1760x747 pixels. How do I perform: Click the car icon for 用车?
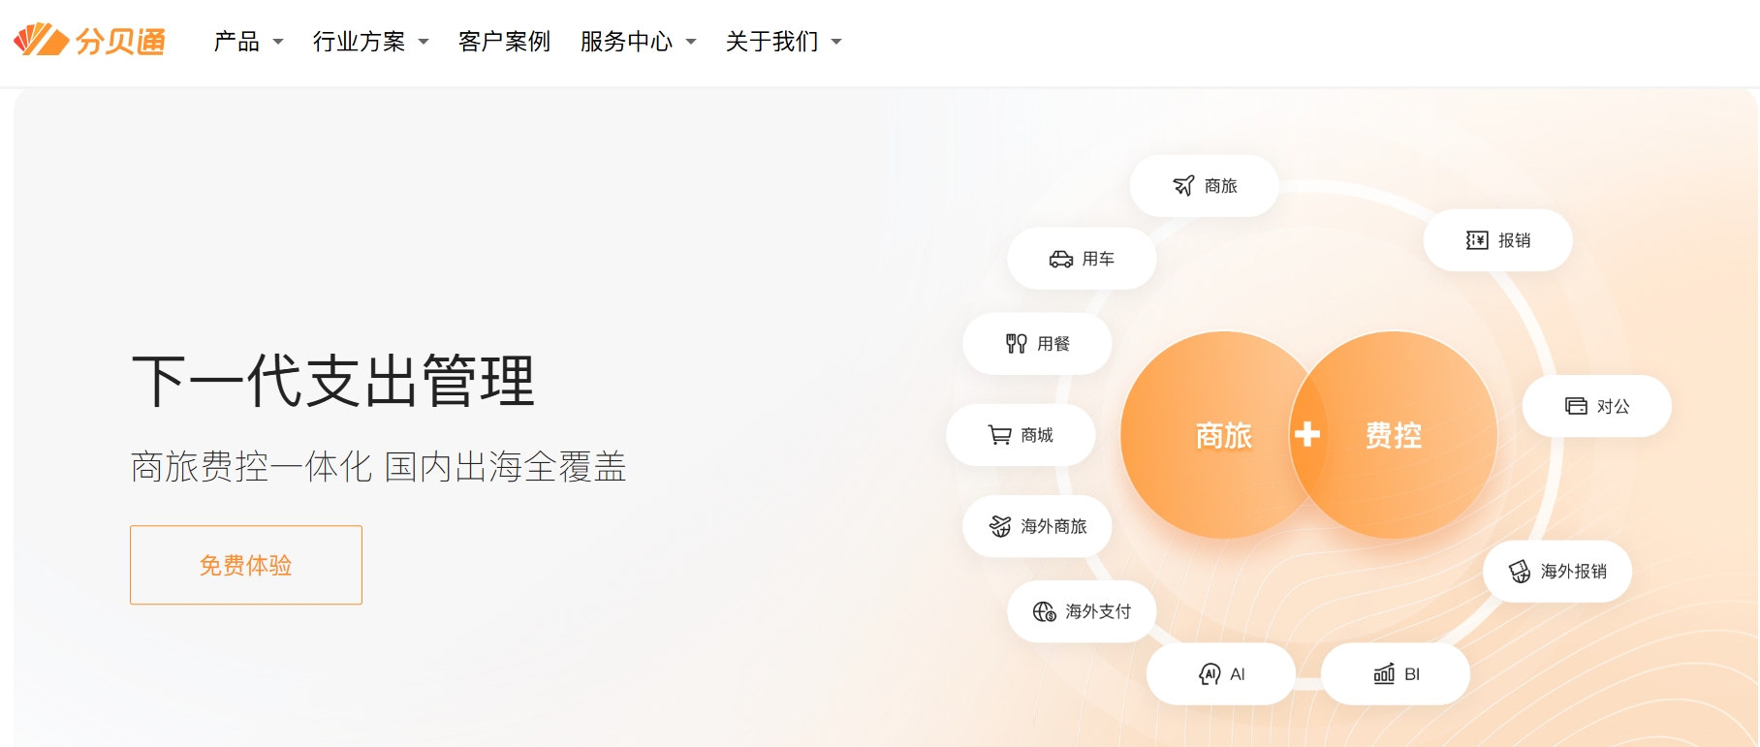tap(1061, 259)
